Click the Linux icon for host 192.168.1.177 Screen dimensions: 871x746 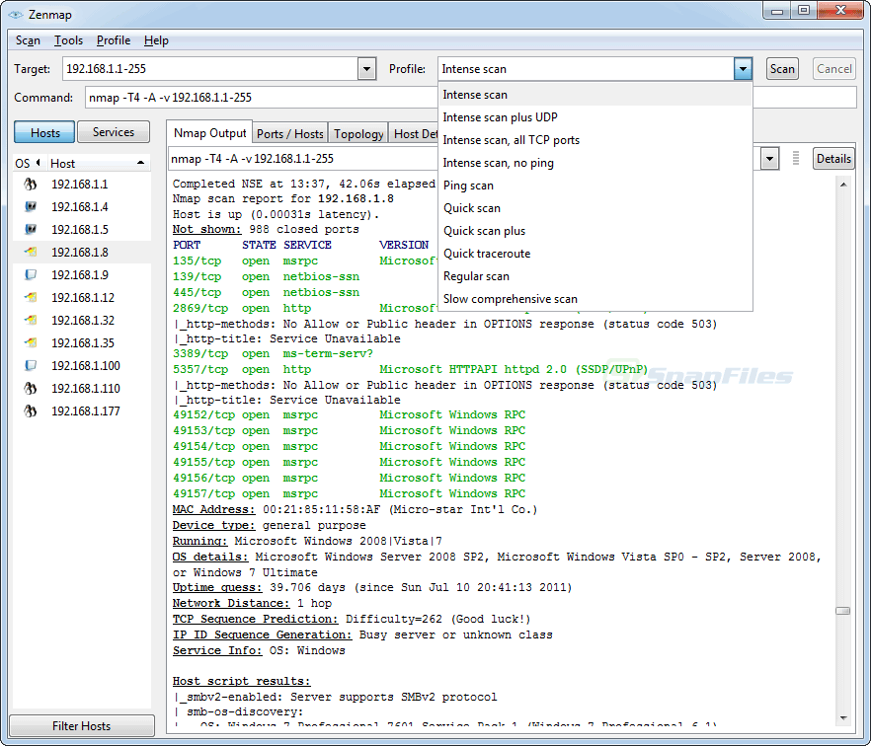(31, 411)
